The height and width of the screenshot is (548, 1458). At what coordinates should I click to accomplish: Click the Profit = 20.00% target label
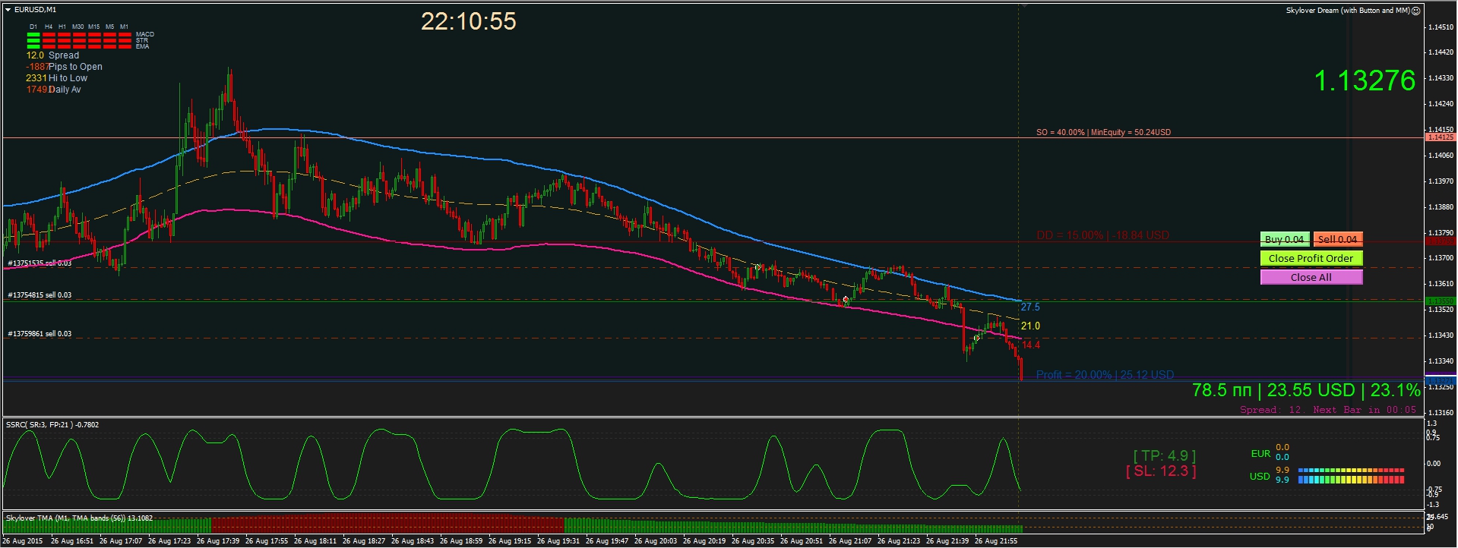[1105, 375]
